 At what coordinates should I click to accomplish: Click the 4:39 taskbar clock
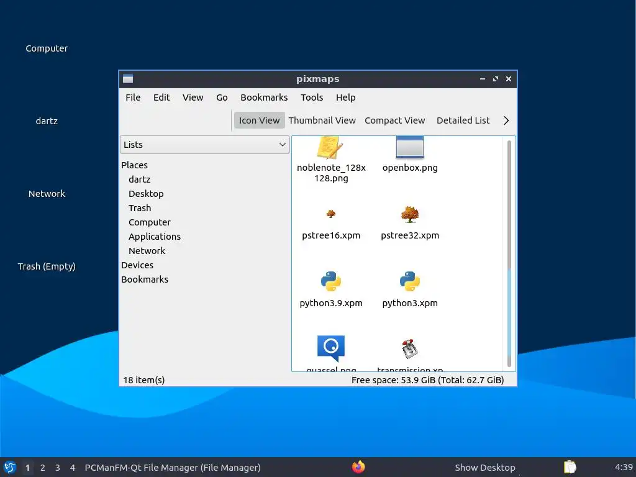(624, 467)
